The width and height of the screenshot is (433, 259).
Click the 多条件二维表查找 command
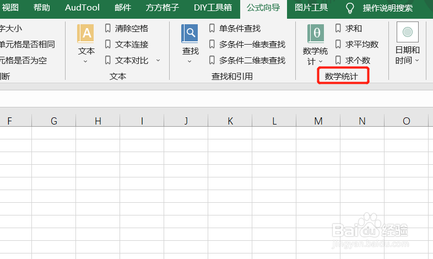(x=252, y=60)
